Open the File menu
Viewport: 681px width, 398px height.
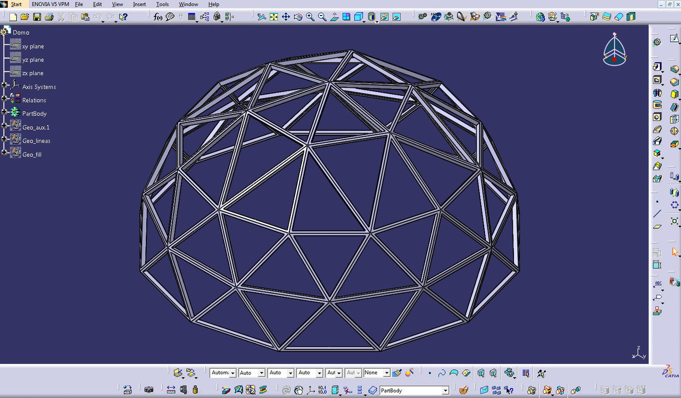(x=79, y=4)
